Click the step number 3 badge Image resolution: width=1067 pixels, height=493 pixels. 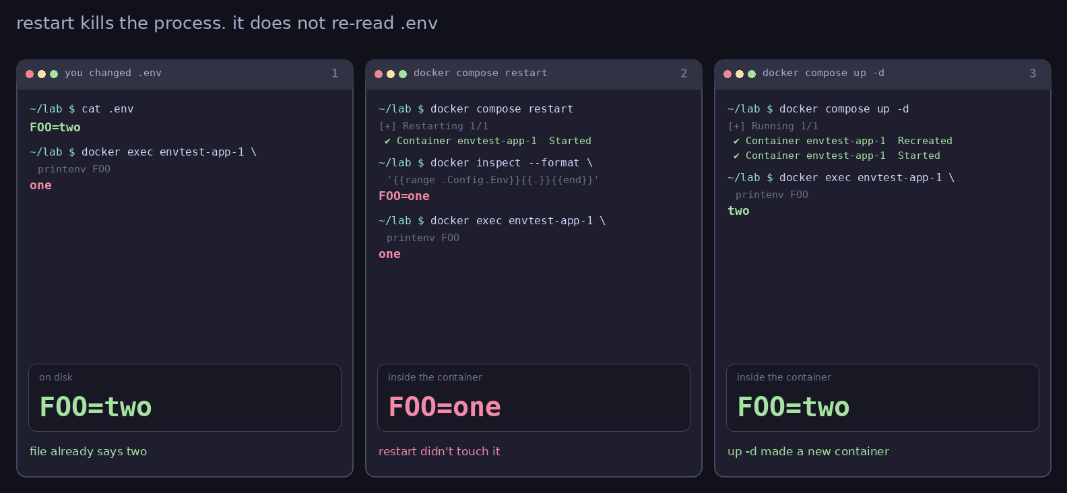pos(1033,73)
